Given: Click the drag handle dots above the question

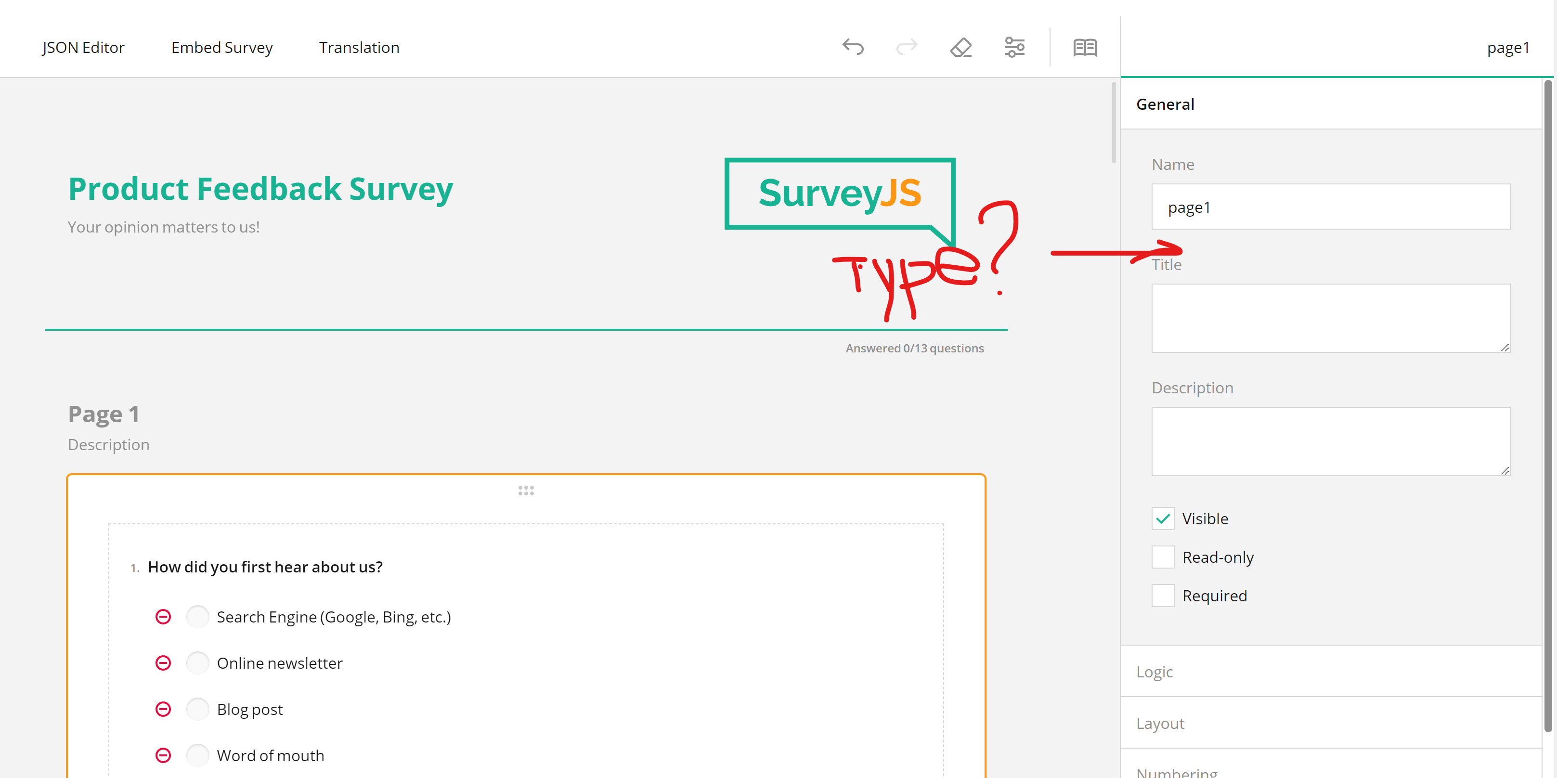Looking at the screenshot, I should point(526,490).
